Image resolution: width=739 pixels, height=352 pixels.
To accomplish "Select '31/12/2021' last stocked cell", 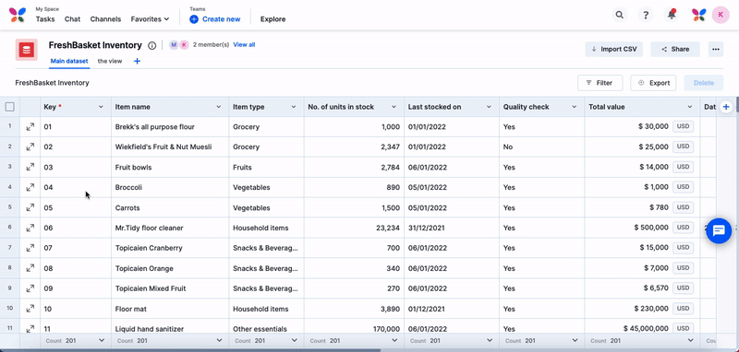I will click(452, 228).
